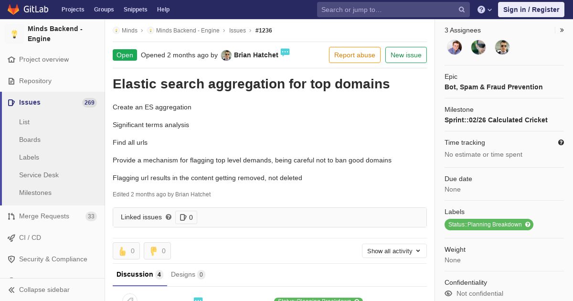Open the Groups menu in the navbar
This screenshot has width=573, height=301.
(x=104, y=10)
